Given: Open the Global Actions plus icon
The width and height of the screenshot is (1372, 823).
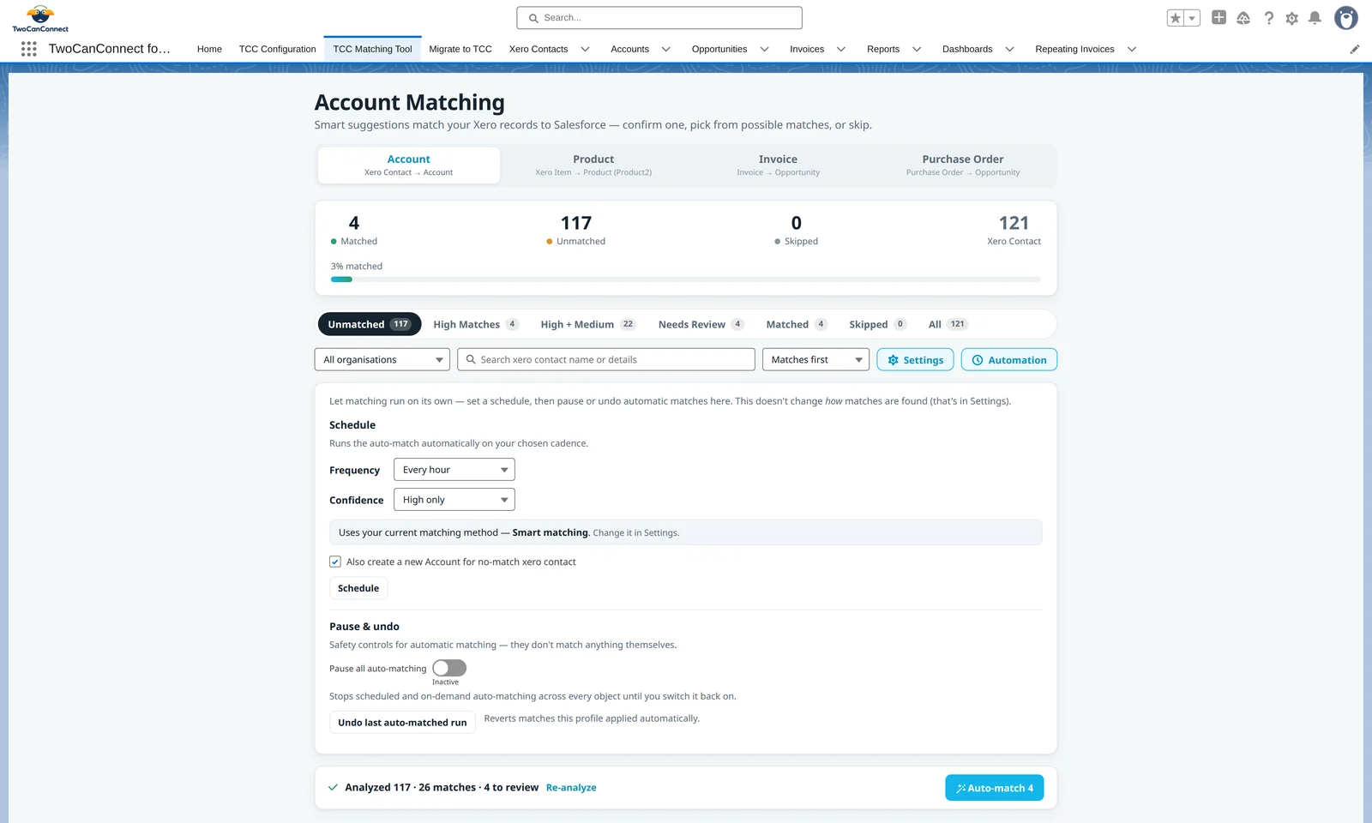Looking at the screenshot, I should point(1219,17).
